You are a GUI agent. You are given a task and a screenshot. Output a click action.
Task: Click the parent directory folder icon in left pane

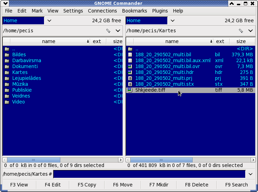(7, 49)
